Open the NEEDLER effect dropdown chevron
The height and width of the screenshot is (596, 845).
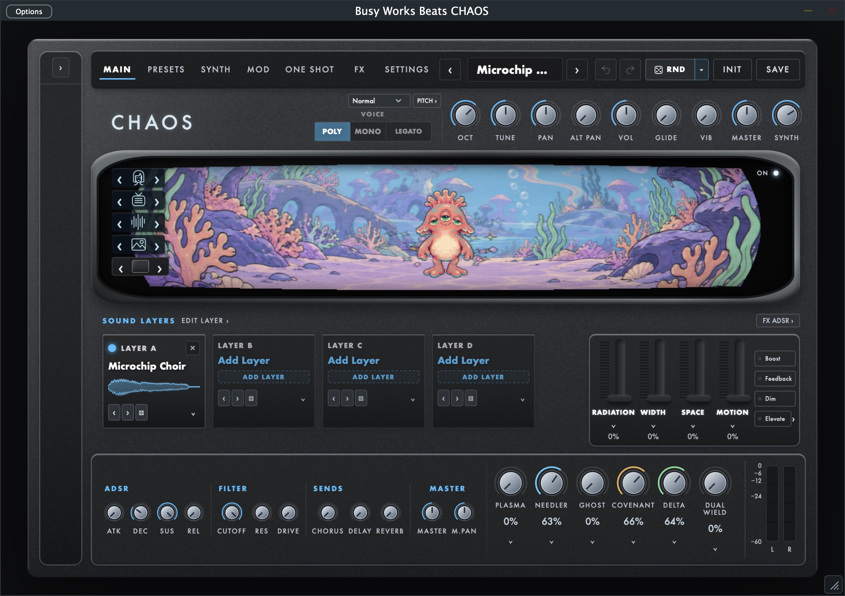click(551, 542)
